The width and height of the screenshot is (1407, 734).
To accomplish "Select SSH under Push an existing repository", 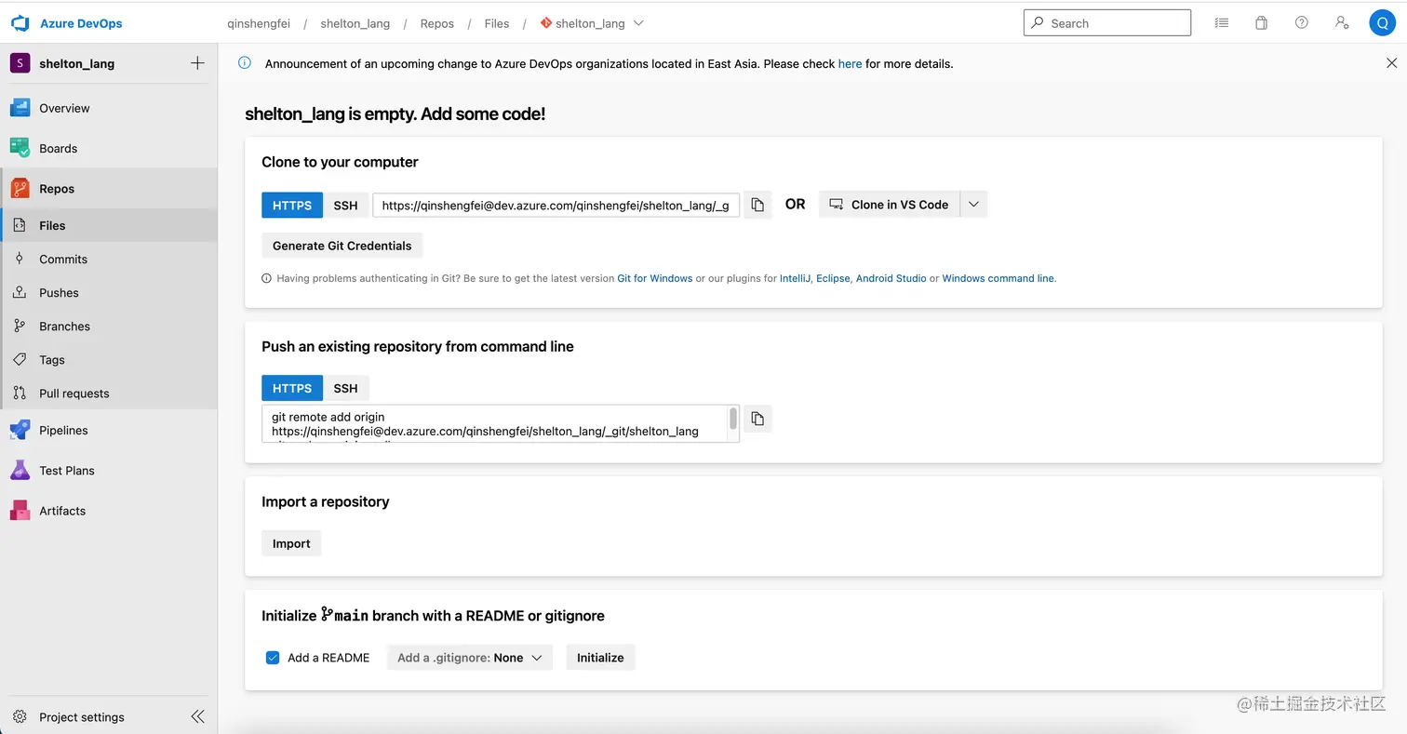I will 345,388.
